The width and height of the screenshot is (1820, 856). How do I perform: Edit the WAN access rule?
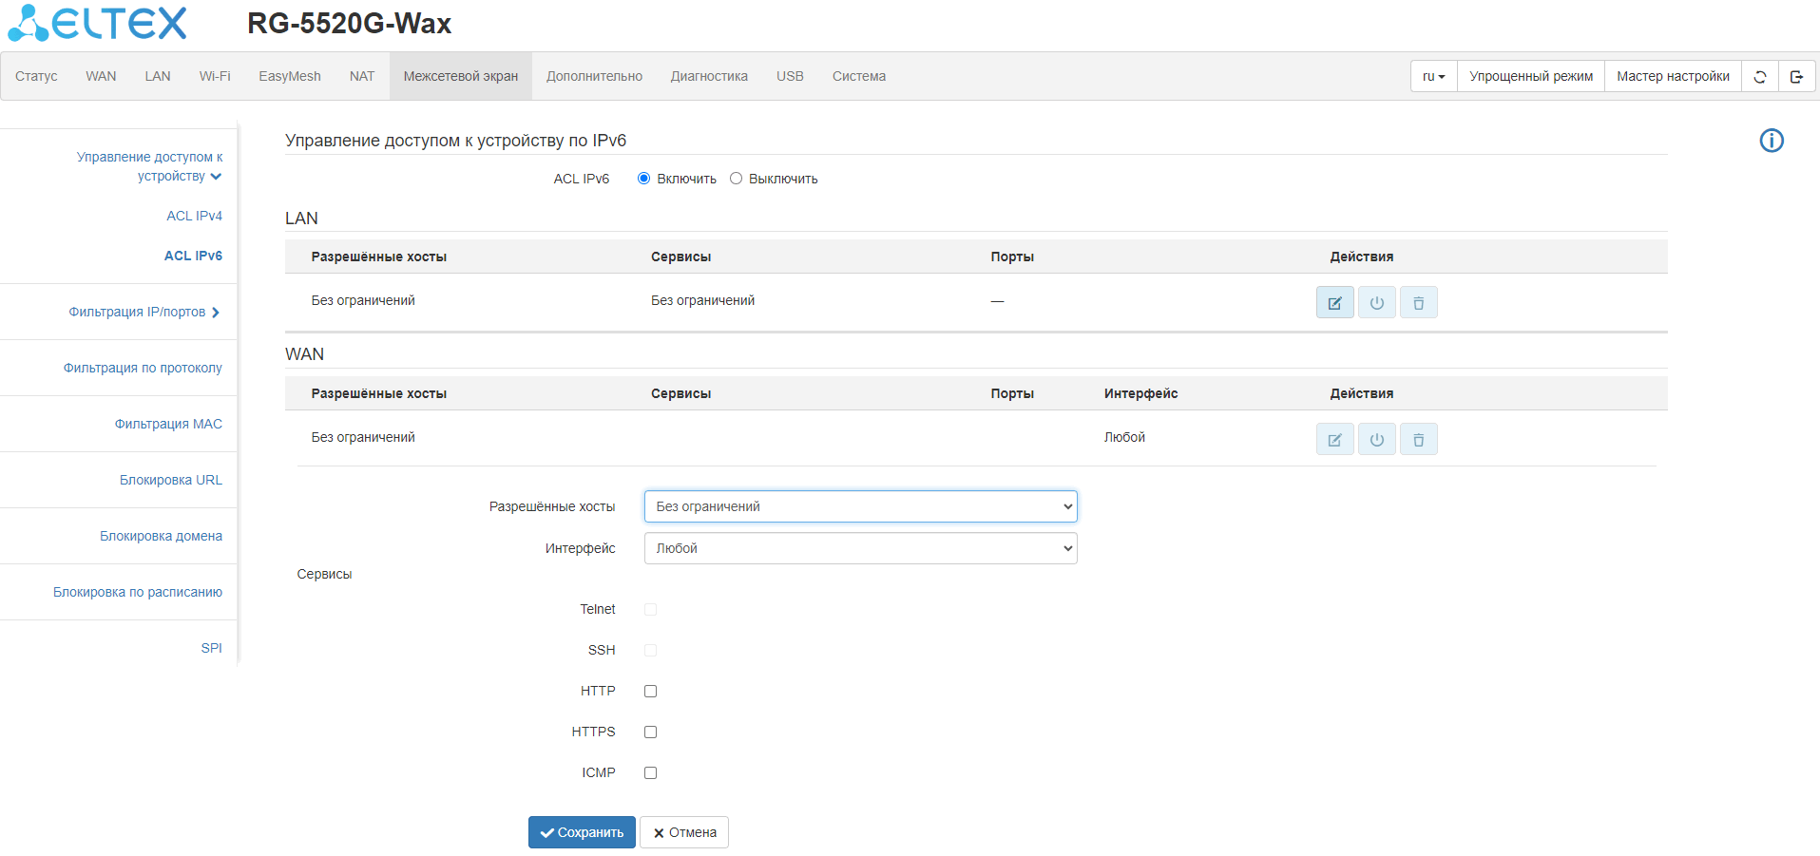[x=1334, y=440]
